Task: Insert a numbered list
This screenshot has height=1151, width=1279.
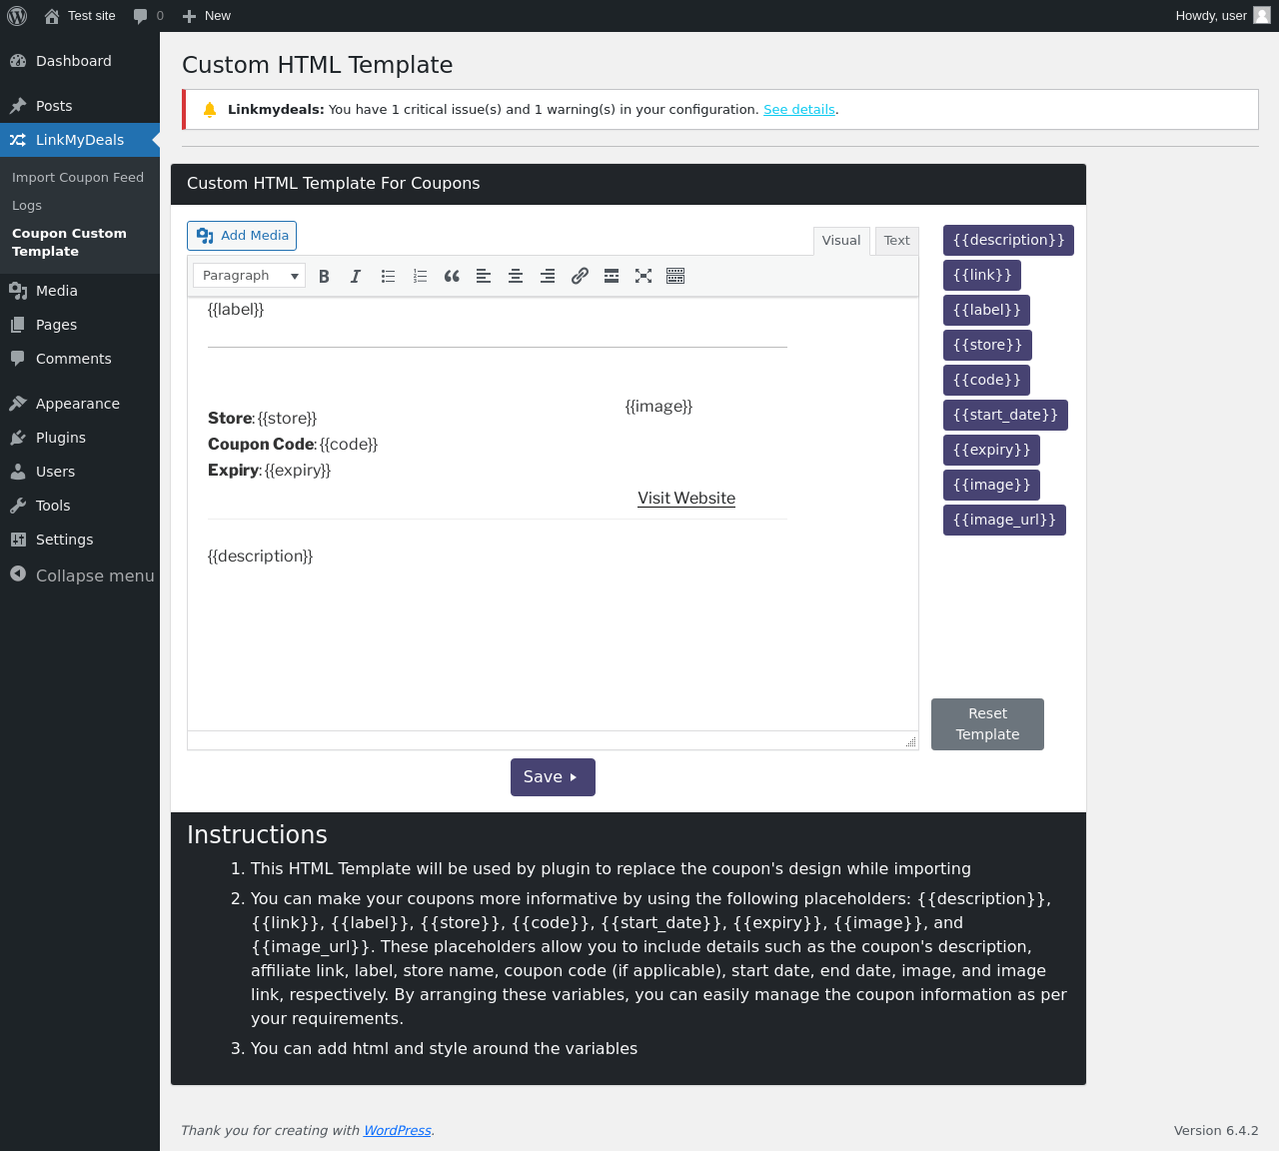Action: (420, 276)
